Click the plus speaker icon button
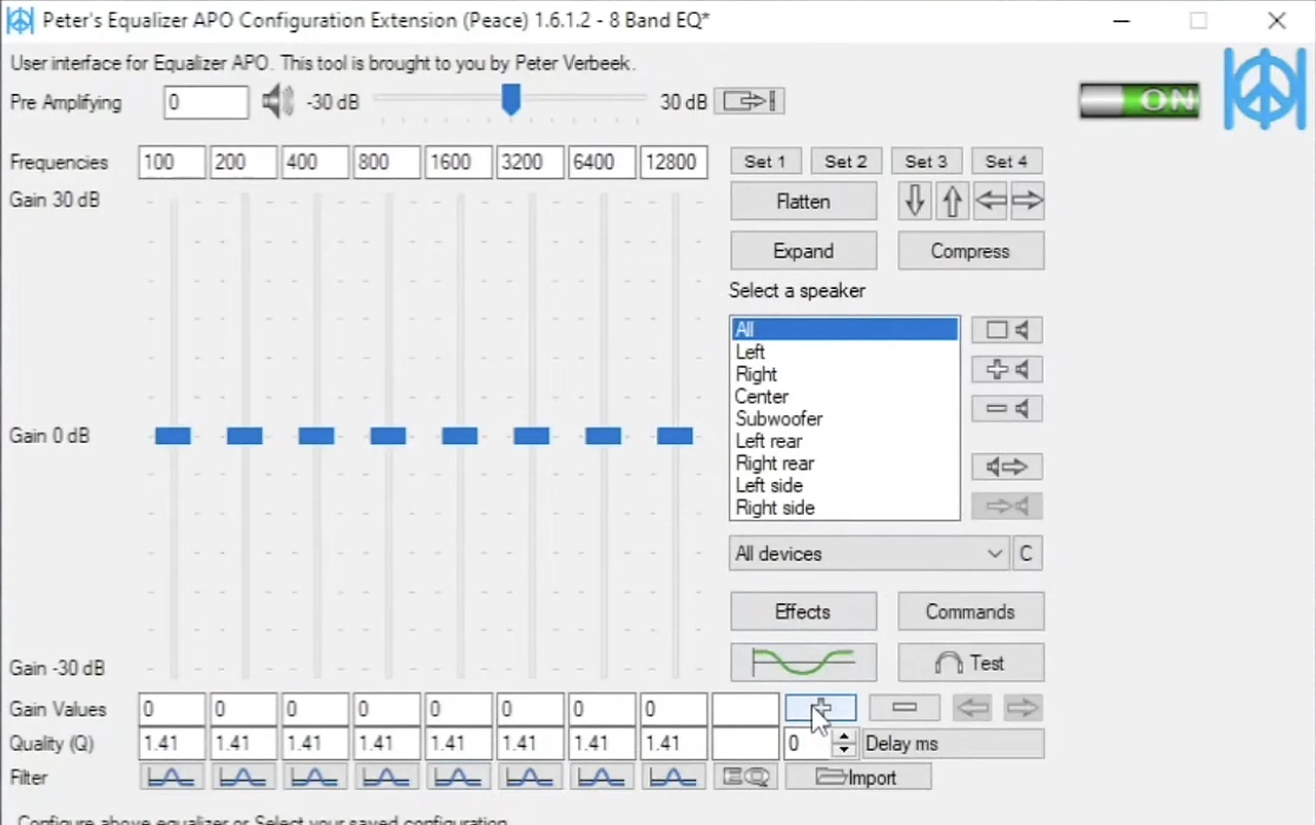The width and height of the screenshot is (1316, 825). pos(1007,369)
